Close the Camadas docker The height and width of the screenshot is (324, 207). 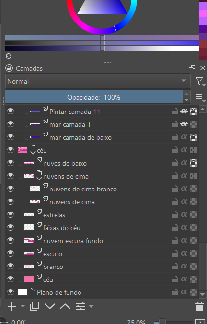tap(203, 68)
